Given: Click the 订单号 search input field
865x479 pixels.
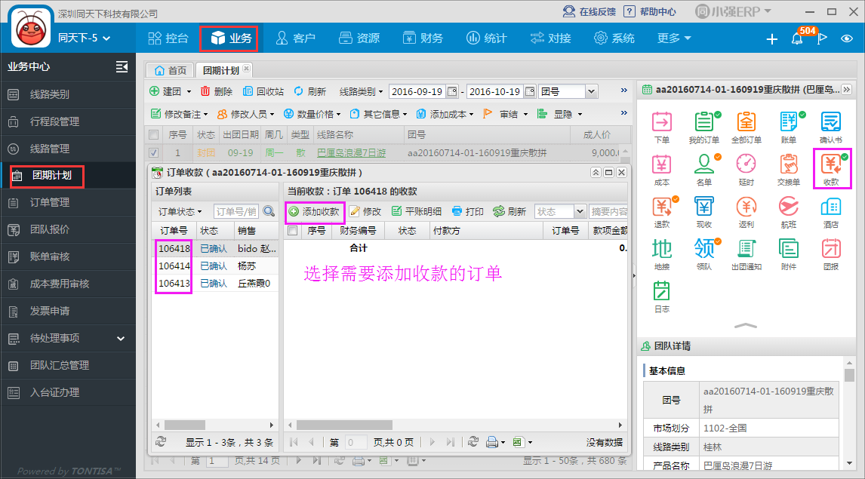Looking at the screenshot, I should [236, 212].
